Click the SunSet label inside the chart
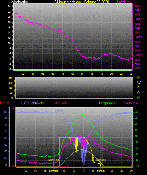The width and height of the screenshot is (147, 175). point(101,160)
